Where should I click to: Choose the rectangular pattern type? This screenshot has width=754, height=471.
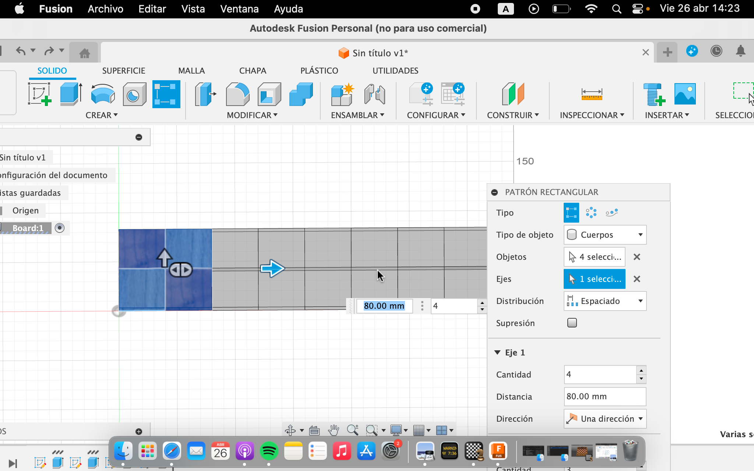click(x=571, y=213)
